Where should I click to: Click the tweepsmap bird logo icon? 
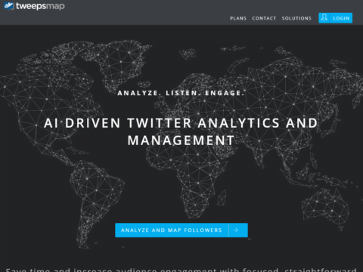click(x=9, y=6)
